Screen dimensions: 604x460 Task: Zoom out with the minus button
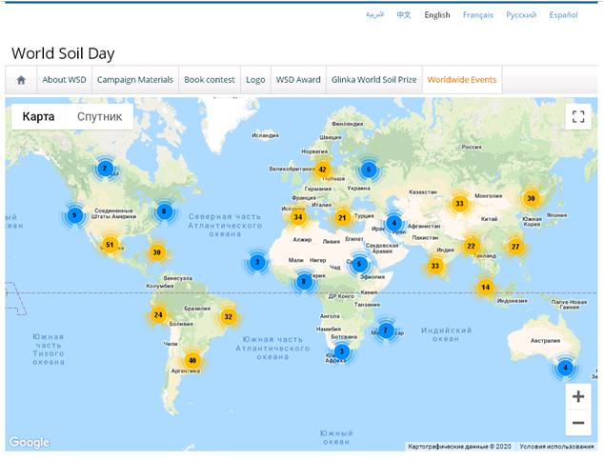(577, 423)
